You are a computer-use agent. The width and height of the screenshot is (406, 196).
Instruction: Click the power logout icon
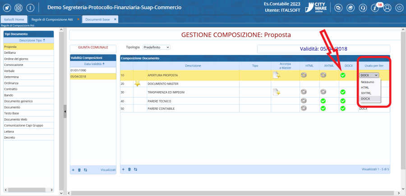tap(399, 8)
